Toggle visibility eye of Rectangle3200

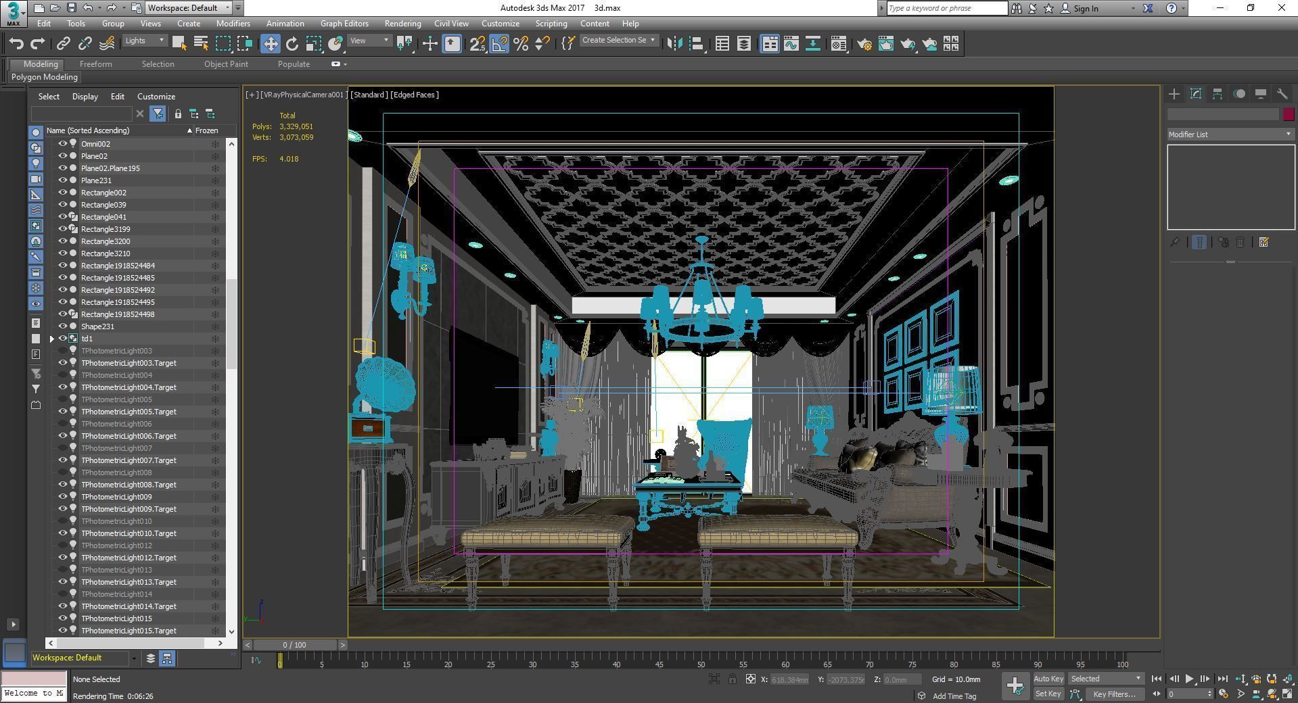point(63,241)
